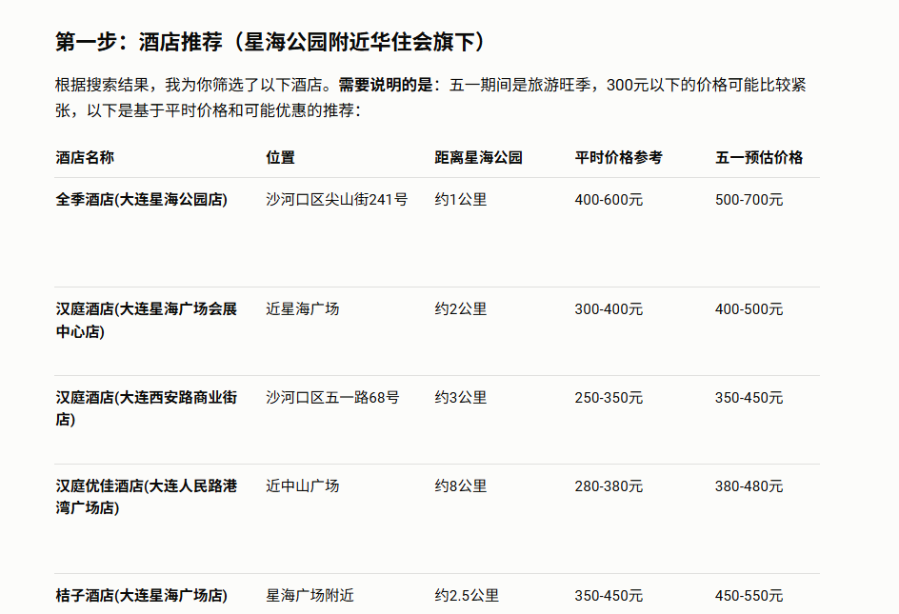Click the address 沙河口区尖山街241号
The height and width of the screenshot is (614, 899).
336,200
